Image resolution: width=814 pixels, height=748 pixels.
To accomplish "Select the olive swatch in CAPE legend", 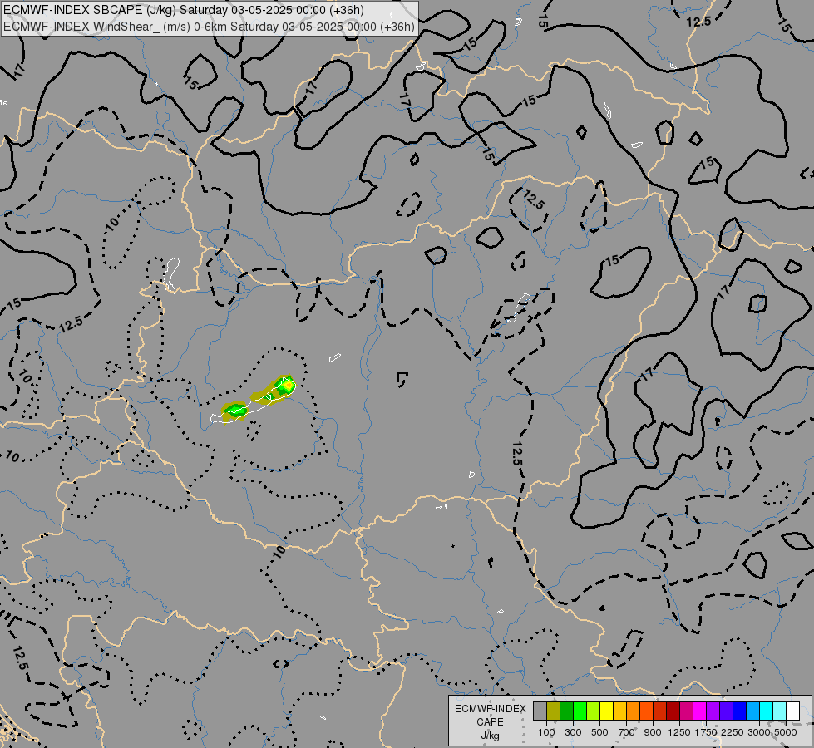I will coord(554,711).
